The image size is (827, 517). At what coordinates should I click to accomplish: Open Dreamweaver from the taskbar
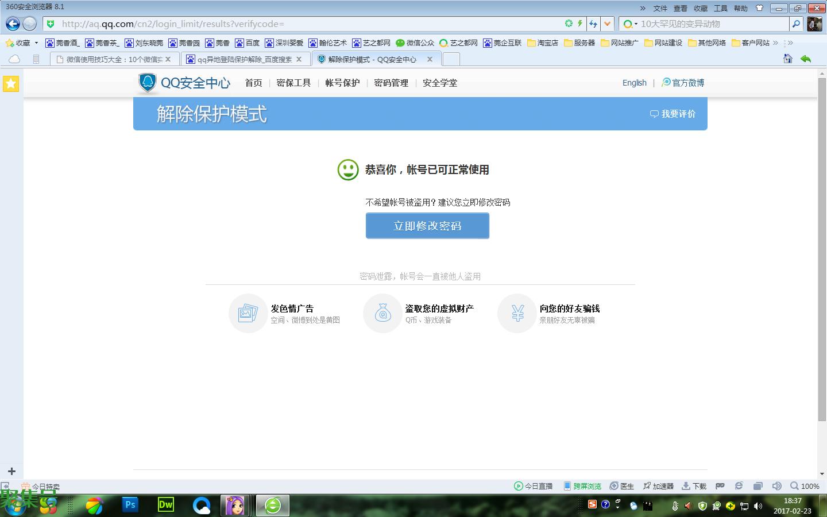coord(165,505)
